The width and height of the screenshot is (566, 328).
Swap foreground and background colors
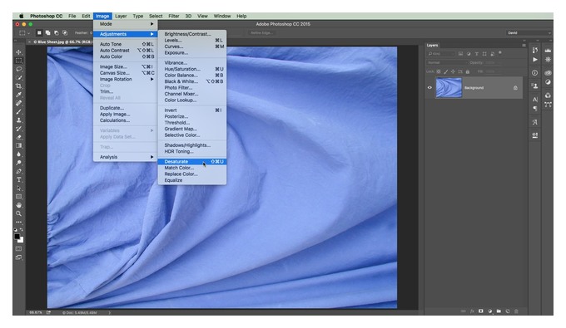tap(22, 229)
